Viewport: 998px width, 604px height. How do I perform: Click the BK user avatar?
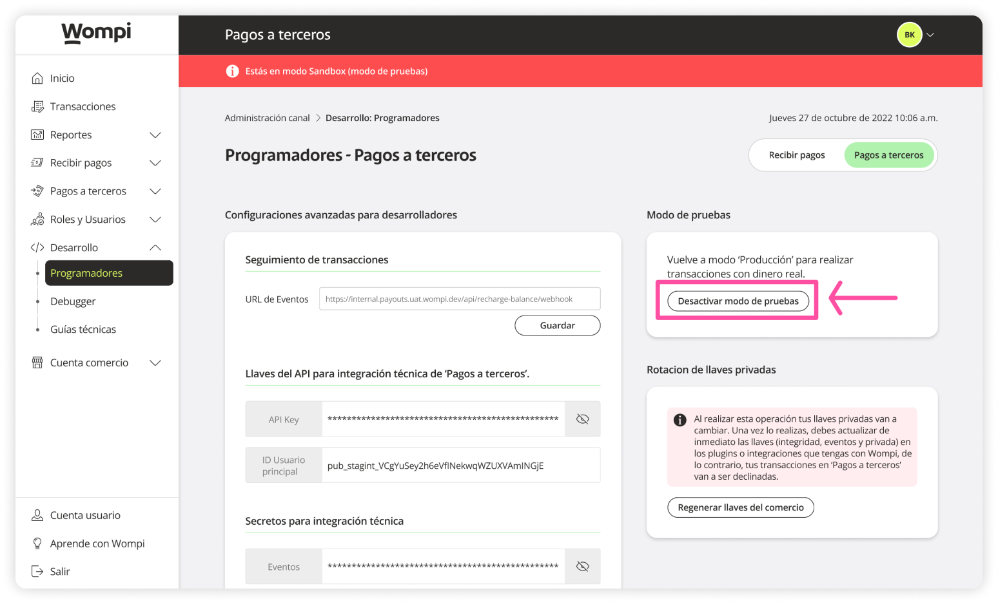pyautogui.click(x=909, y=35)
